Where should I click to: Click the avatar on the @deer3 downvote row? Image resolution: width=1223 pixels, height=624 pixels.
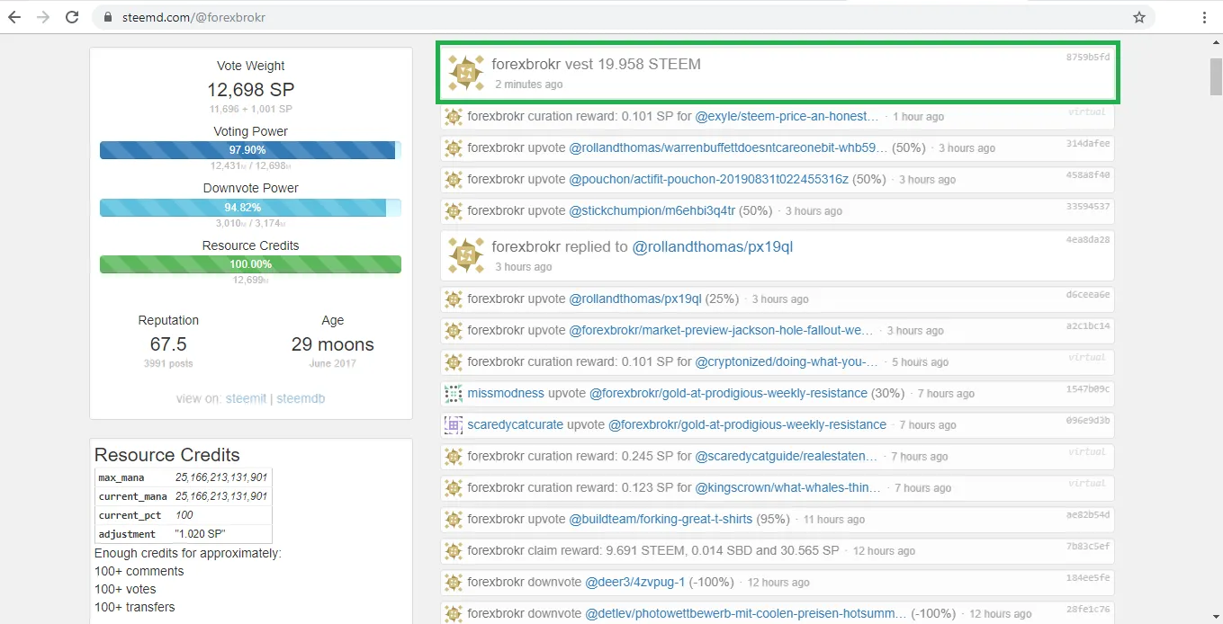[x=454, y=583]
